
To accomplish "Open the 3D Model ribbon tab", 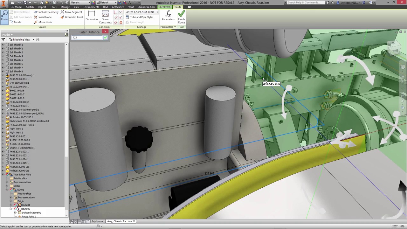I will click(x=17, y=7).
